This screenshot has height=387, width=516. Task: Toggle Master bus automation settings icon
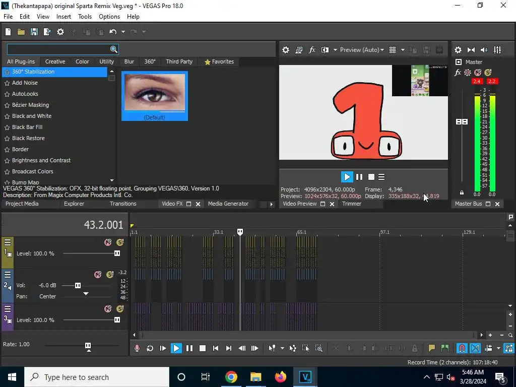467,73
